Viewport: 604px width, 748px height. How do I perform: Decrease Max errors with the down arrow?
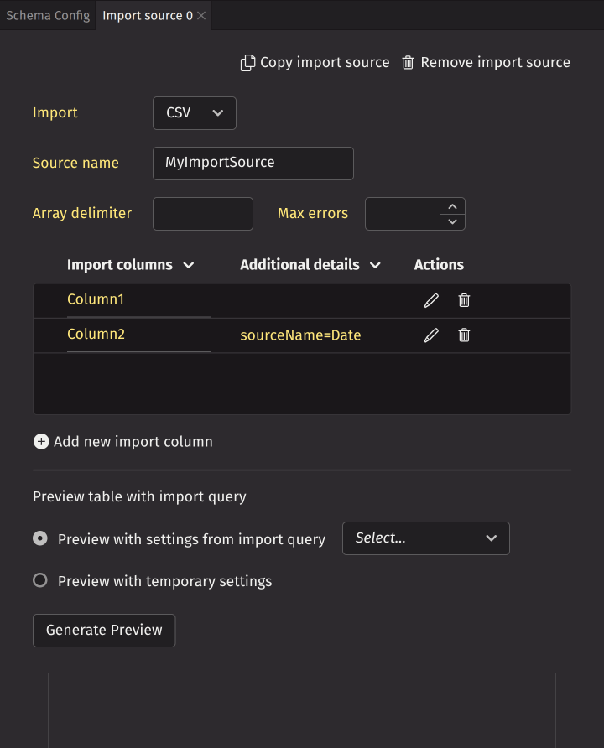pyautogui.click(x=452, y=221)
